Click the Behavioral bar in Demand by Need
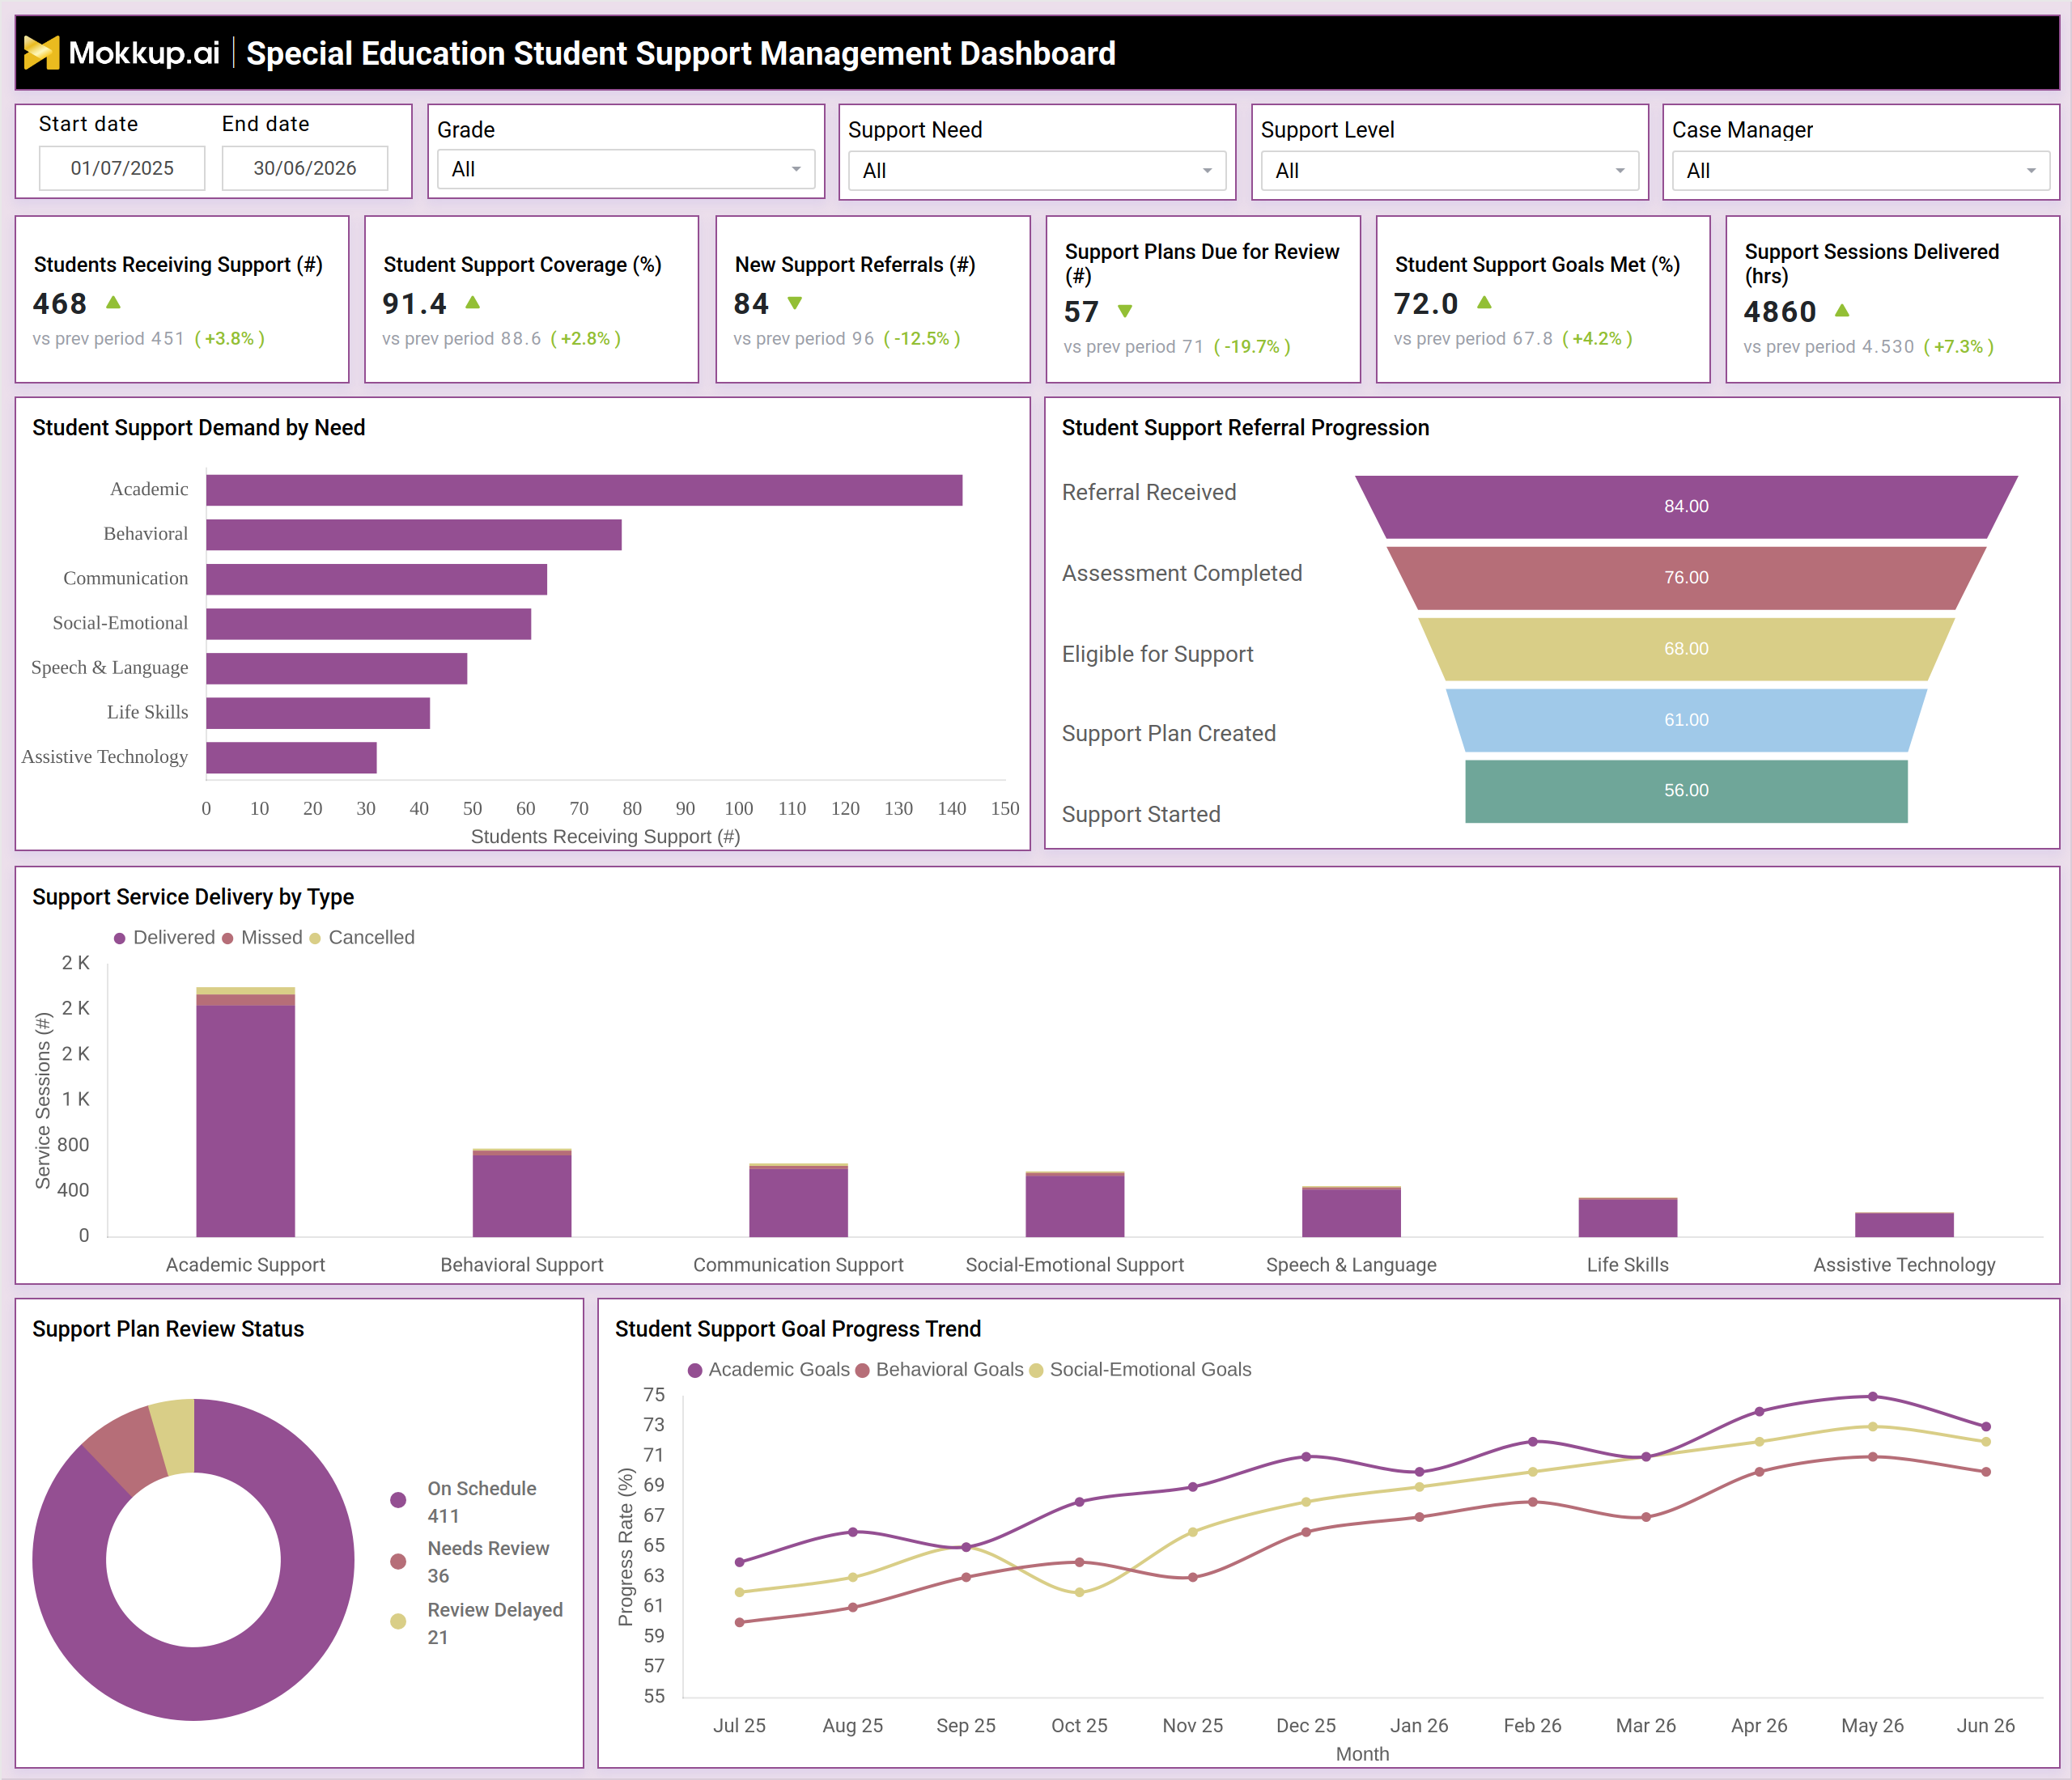 click(x=414, y=535)
